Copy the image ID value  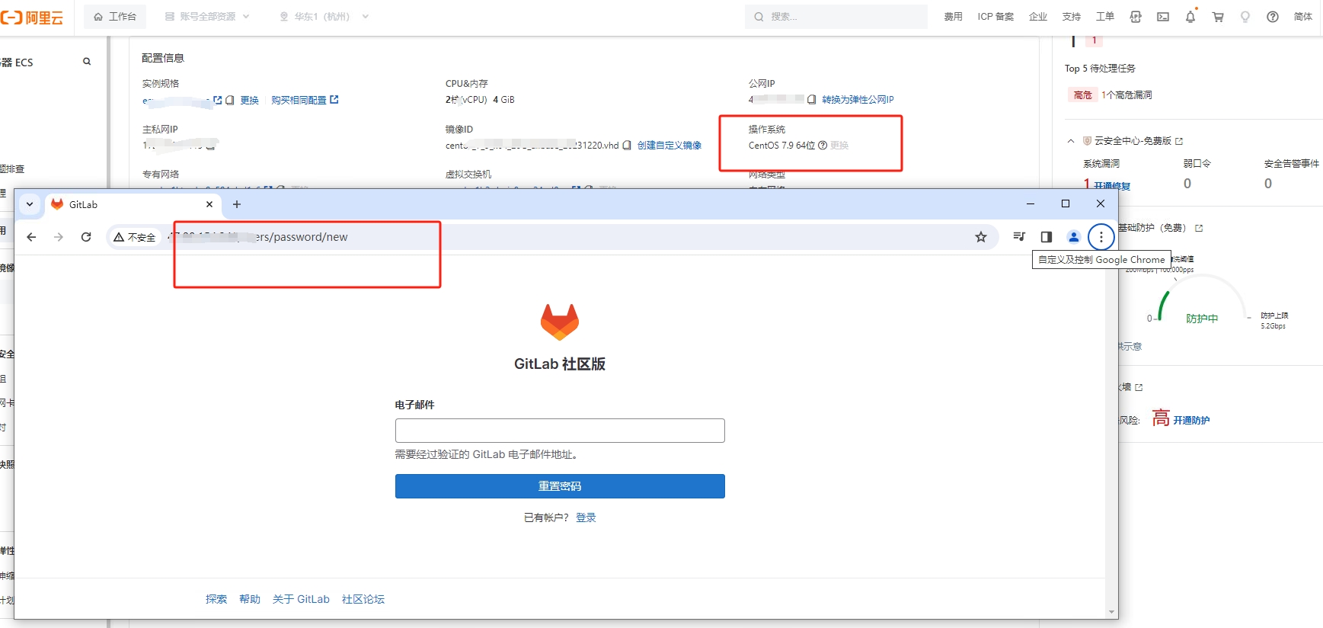[627, 145]
